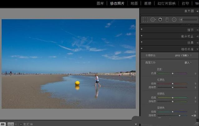
Task: Select the Graduated Filter tool
Action: 167,20
